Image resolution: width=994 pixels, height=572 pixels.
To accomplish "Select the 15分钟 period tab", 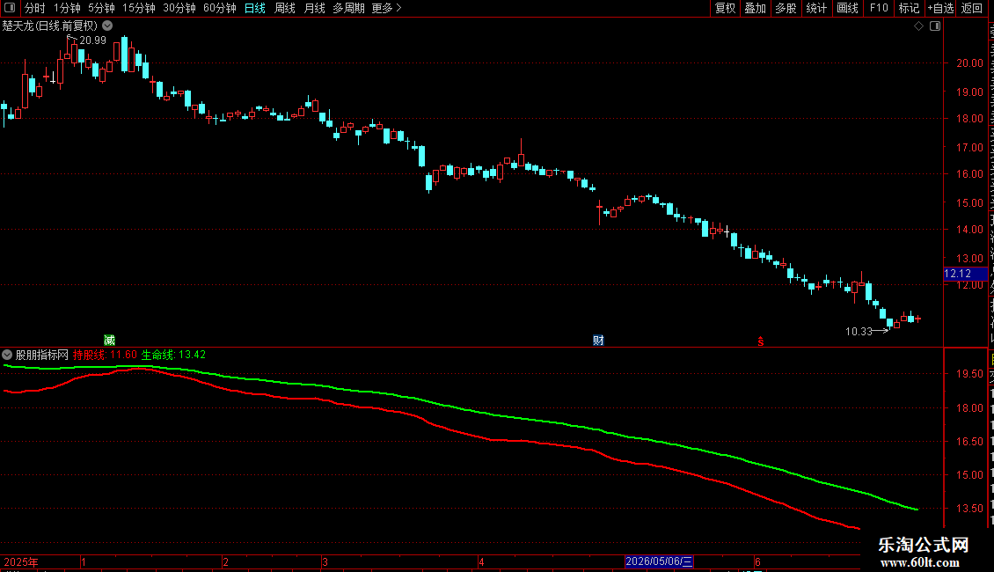I will pyautogui.click(x=139, y=8).
